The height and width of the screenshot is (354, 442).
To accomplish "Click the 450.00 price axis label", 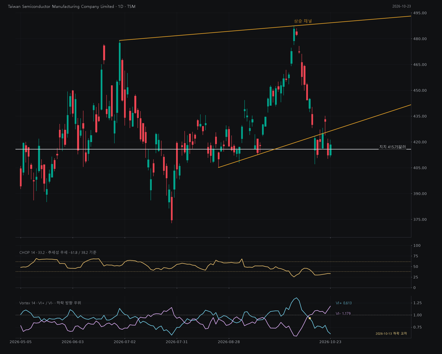I will pos(420,90).
